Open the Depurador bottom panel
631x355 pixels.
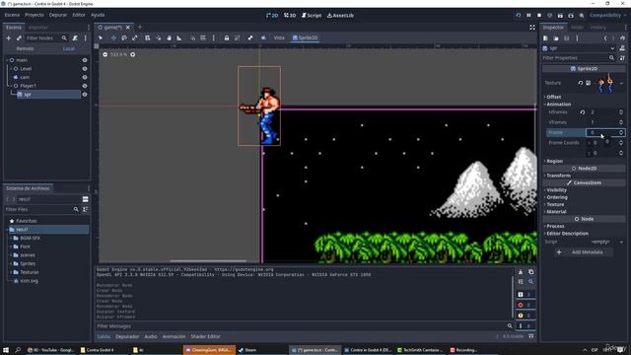click(x=127, y=336)
